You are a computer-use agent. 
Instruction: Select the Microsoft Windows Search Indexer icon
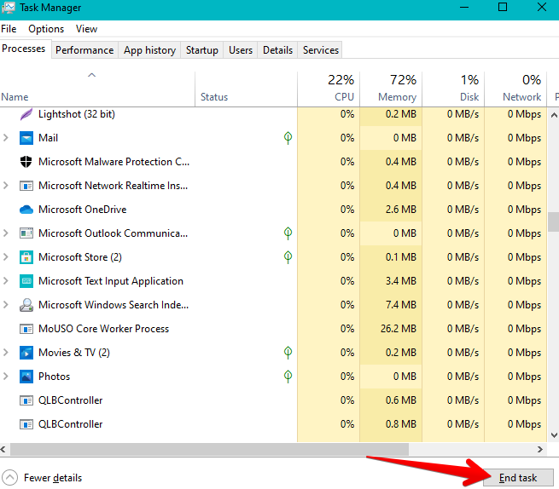coord(26,305)
